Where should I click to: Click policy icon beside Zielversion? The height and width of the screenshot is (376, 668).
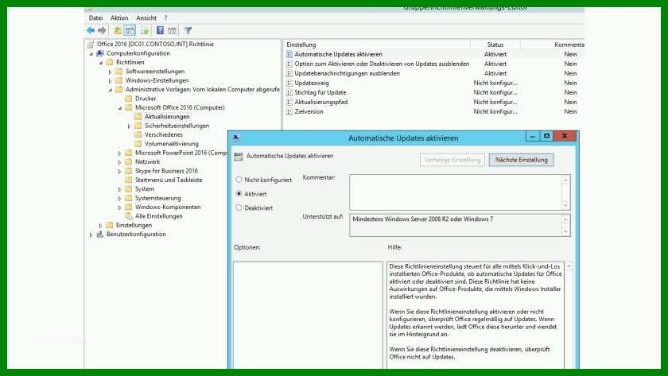[289, 111]
